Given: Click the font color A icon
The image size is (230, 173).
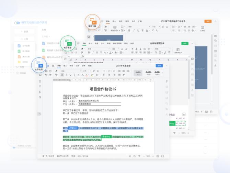Looking at the screenshot, I should (x=87, y=75).
